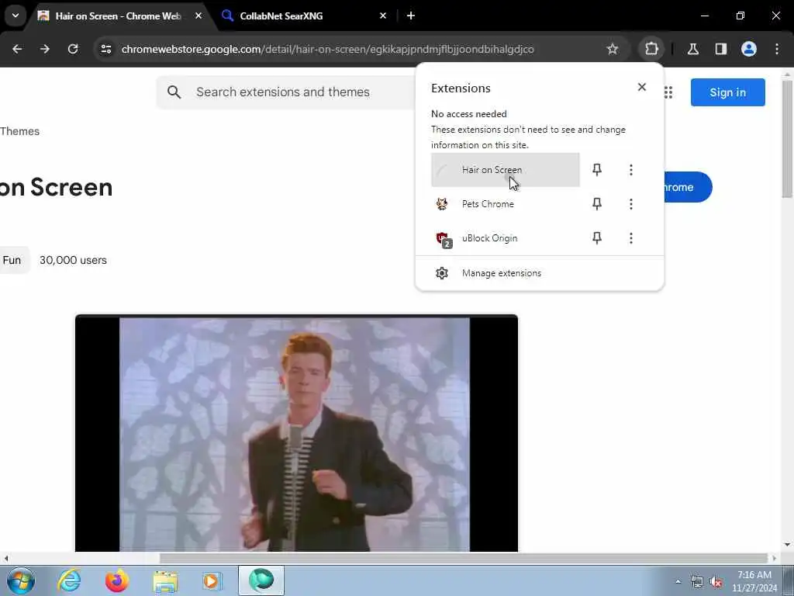This screenshot has width=794, height=596.
Task: Click the Manage extensions gear icon
Action: (x=442, y=273)
